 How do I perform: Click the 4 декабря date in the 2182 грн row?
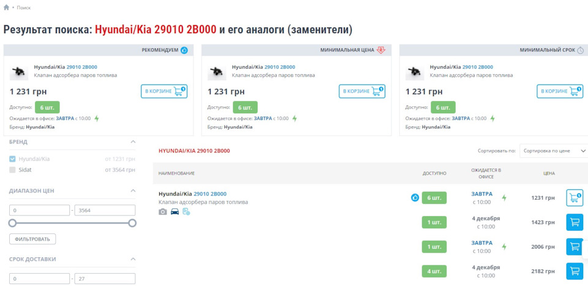coord(486,267)
